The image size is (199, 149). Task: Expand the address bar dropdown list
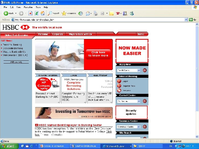[186, 20]
